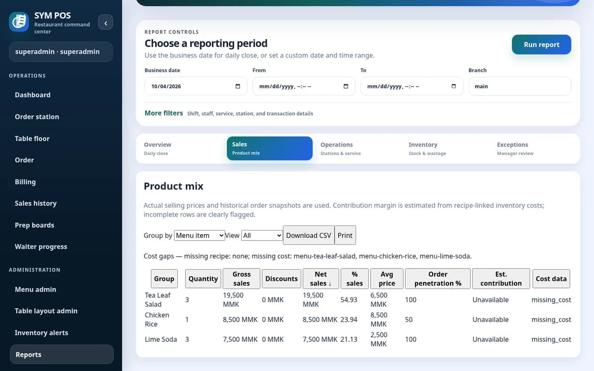Sort table by Group column header
594x371 pixels.
[164, 278]
